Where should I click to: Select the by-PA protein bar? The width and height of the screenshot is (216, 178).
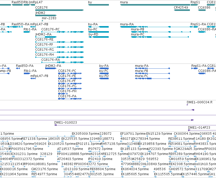104,68
